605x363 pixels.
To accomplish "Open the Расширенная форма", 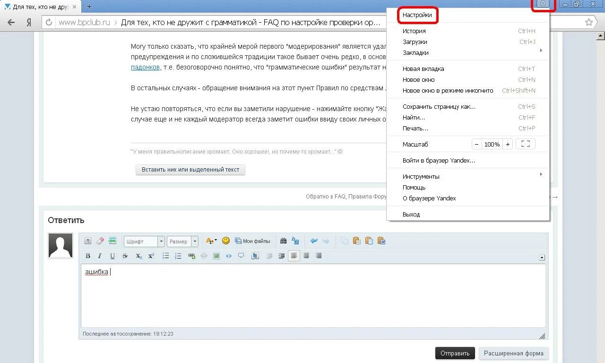I will 514,353.
